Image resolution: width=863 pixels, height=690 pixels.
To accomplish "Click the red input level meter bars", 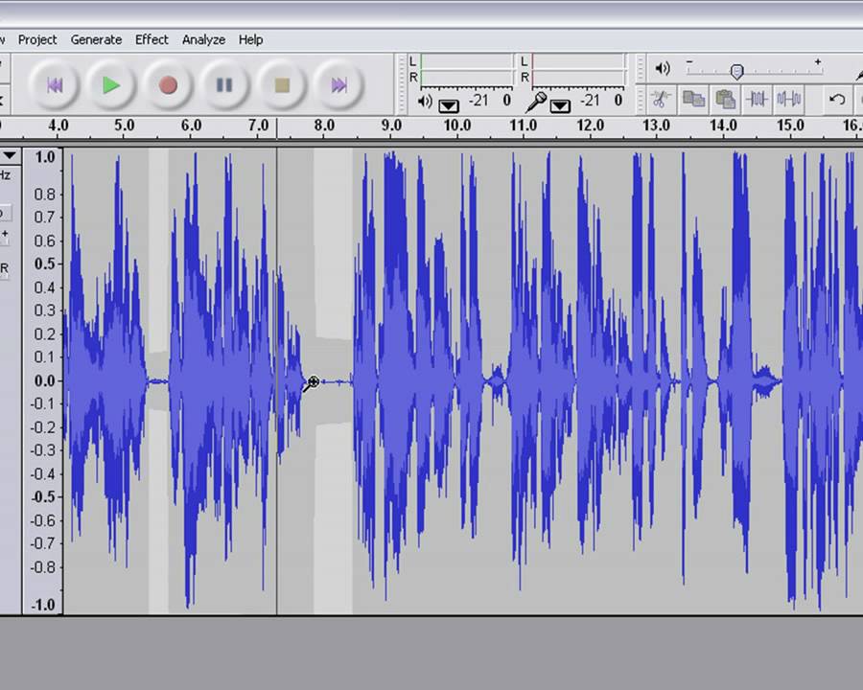I will (x=578, y=69).
